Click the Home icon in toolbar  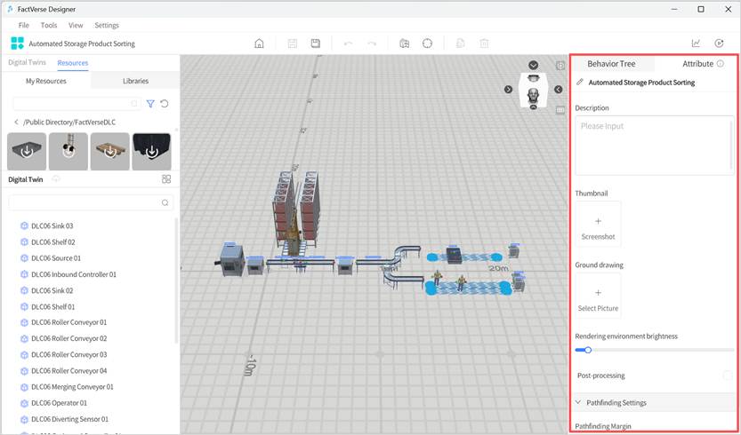pyautogui.click(x=259, y=43)
